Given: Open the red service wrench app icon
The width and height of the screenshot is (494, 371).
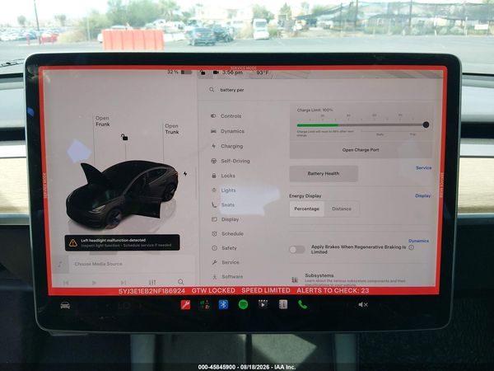Looking at the screenshot, I should pos(185,304).
